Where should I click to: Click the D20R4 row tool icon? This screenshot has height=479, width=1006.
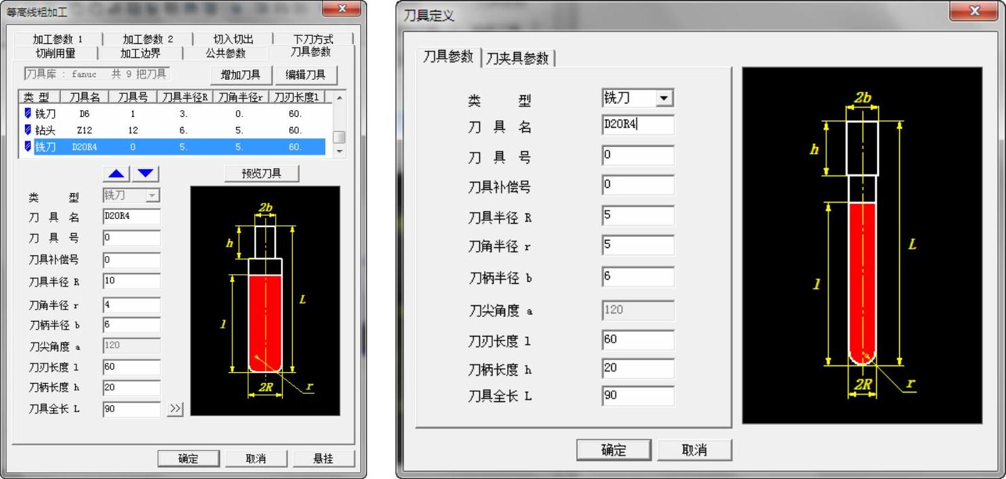(x=28, y=146)
